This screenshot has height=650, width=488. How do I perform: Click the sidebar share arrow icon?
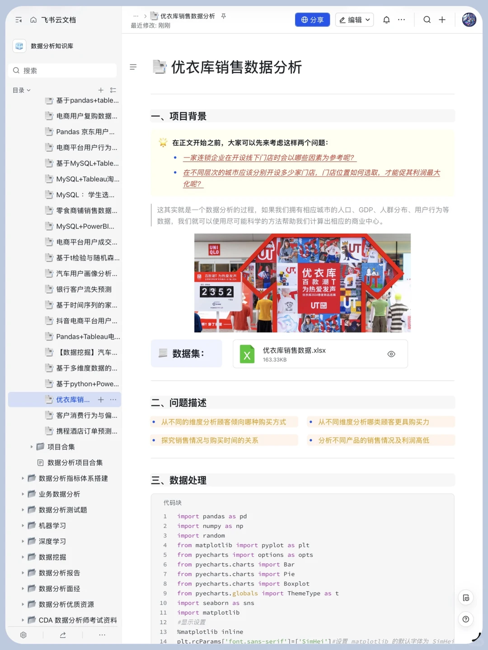click(63, 635)
